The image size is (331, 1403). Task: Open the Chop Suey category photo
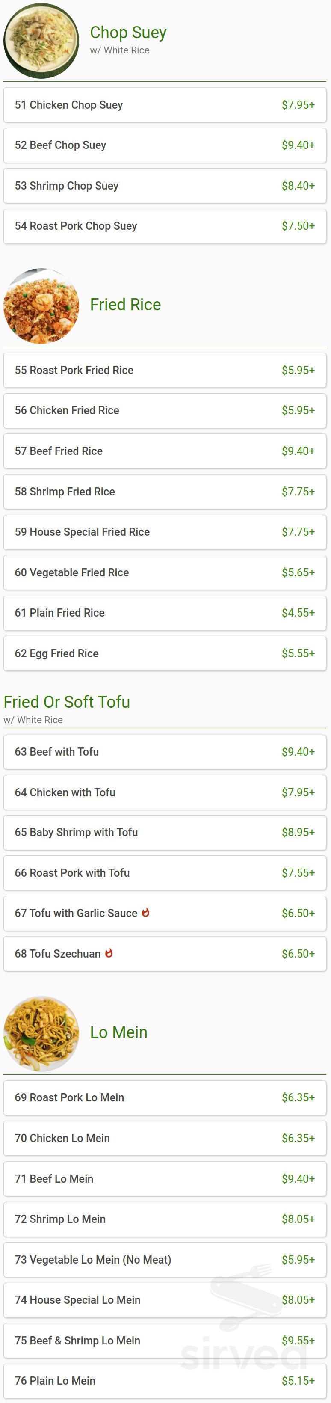[x=41, y=41]
